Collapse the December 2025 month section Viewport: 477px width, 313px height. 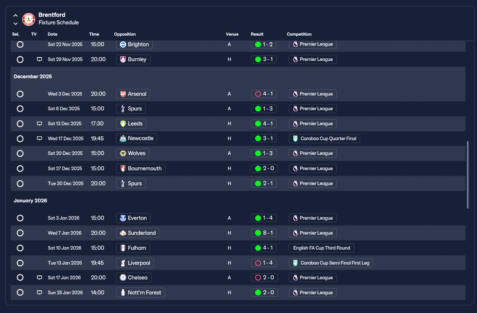pyautogui.click(x=33, y=76)
